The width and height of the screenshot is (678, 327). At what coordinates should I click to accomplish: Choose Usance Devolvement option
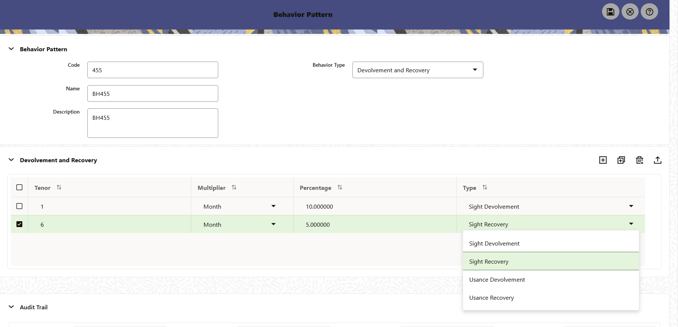551,279
